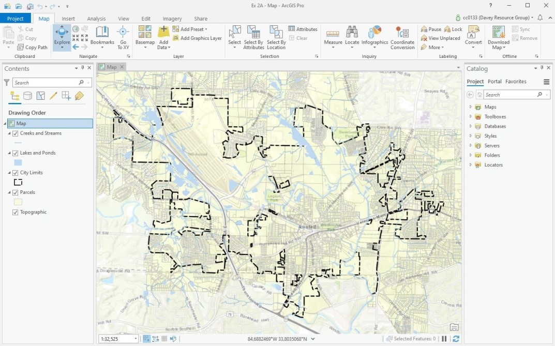555x346 pixels.
Task: Click the Parcels layer color swatch
Action: [x=18, y=202]
